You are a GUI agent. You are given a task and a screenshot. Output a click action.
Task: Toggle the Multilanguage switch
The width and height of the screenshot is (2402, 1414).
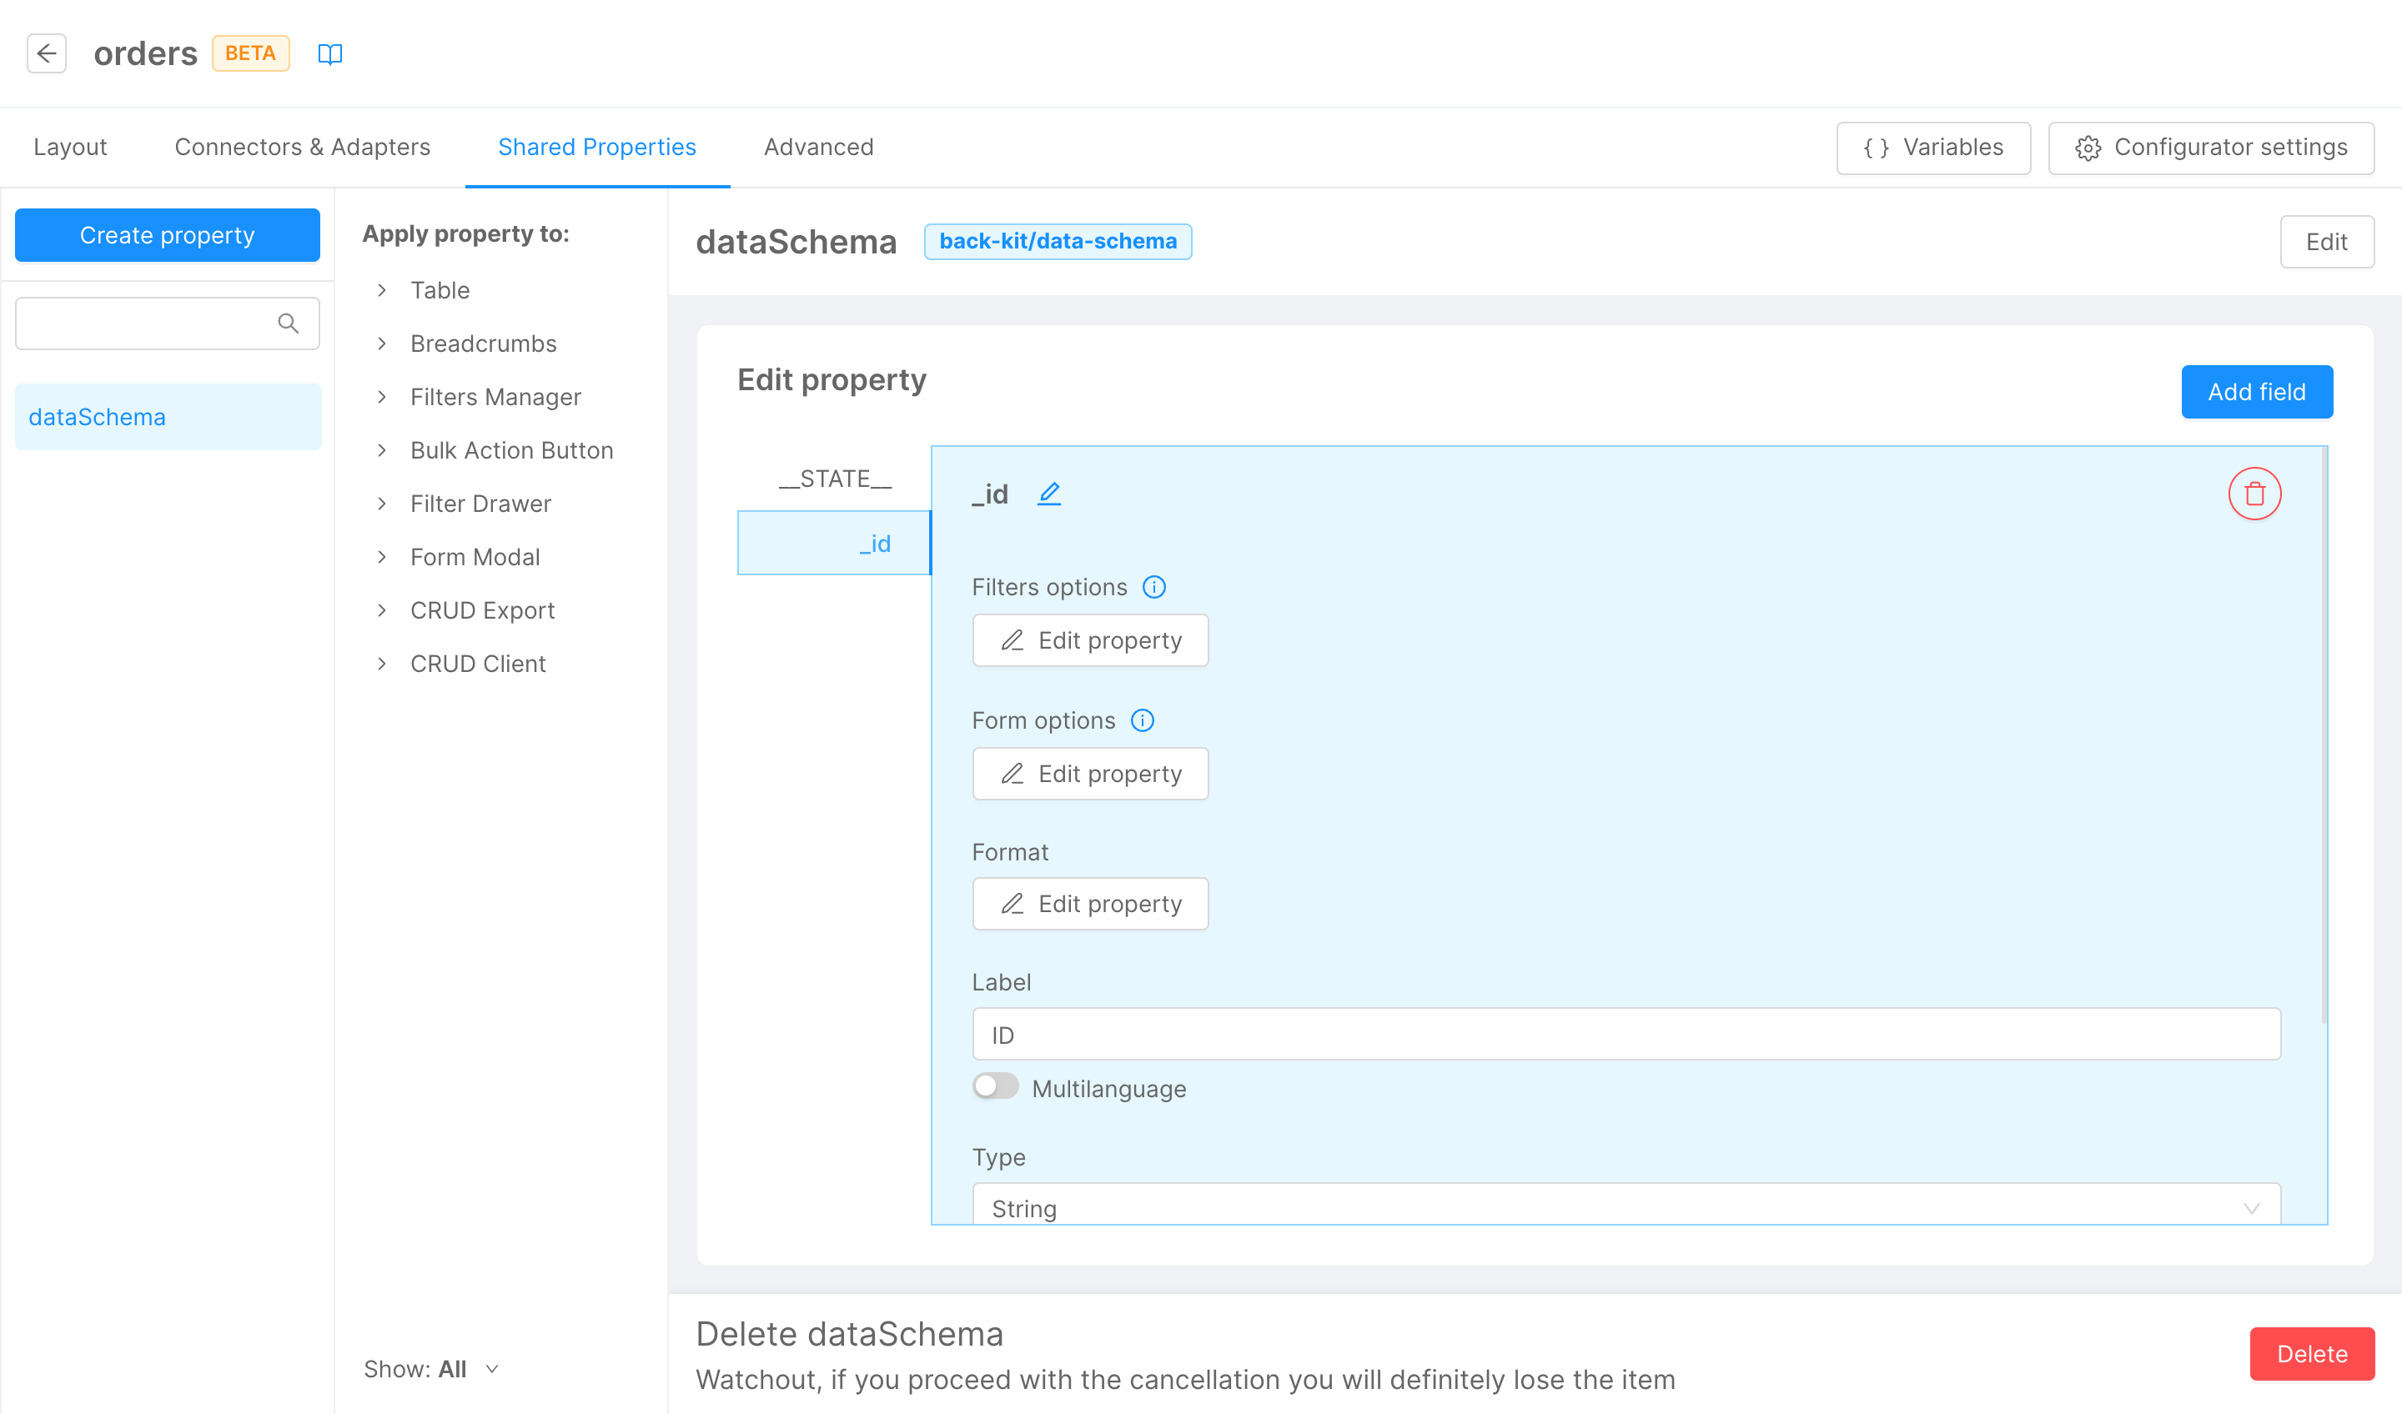(995, 1086)
